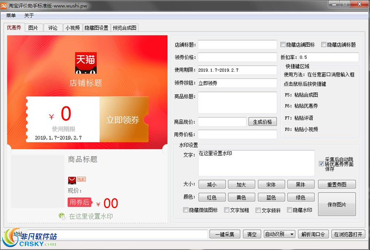Screen dimensions: 370x250
Task: Click 加大 to enlarge watermark text
Action: [x=241, y=184]
